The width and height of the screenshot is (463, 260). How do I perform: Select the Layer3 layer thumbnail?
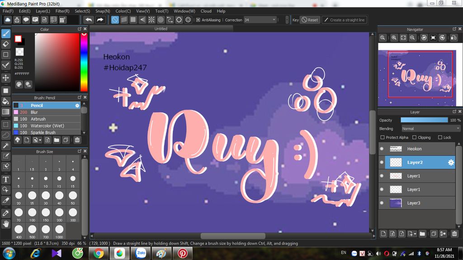tap(396, 203)
